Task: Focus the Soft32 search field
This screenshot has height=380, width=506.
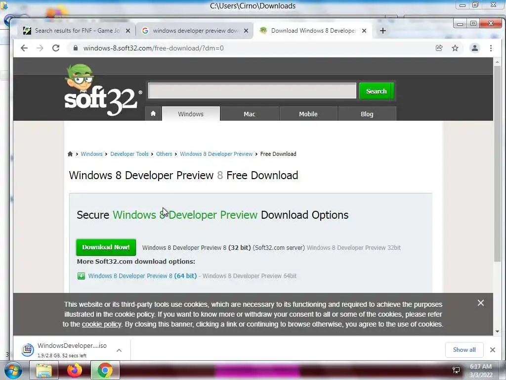Action: pyautogui.click(x=252, y=91)
